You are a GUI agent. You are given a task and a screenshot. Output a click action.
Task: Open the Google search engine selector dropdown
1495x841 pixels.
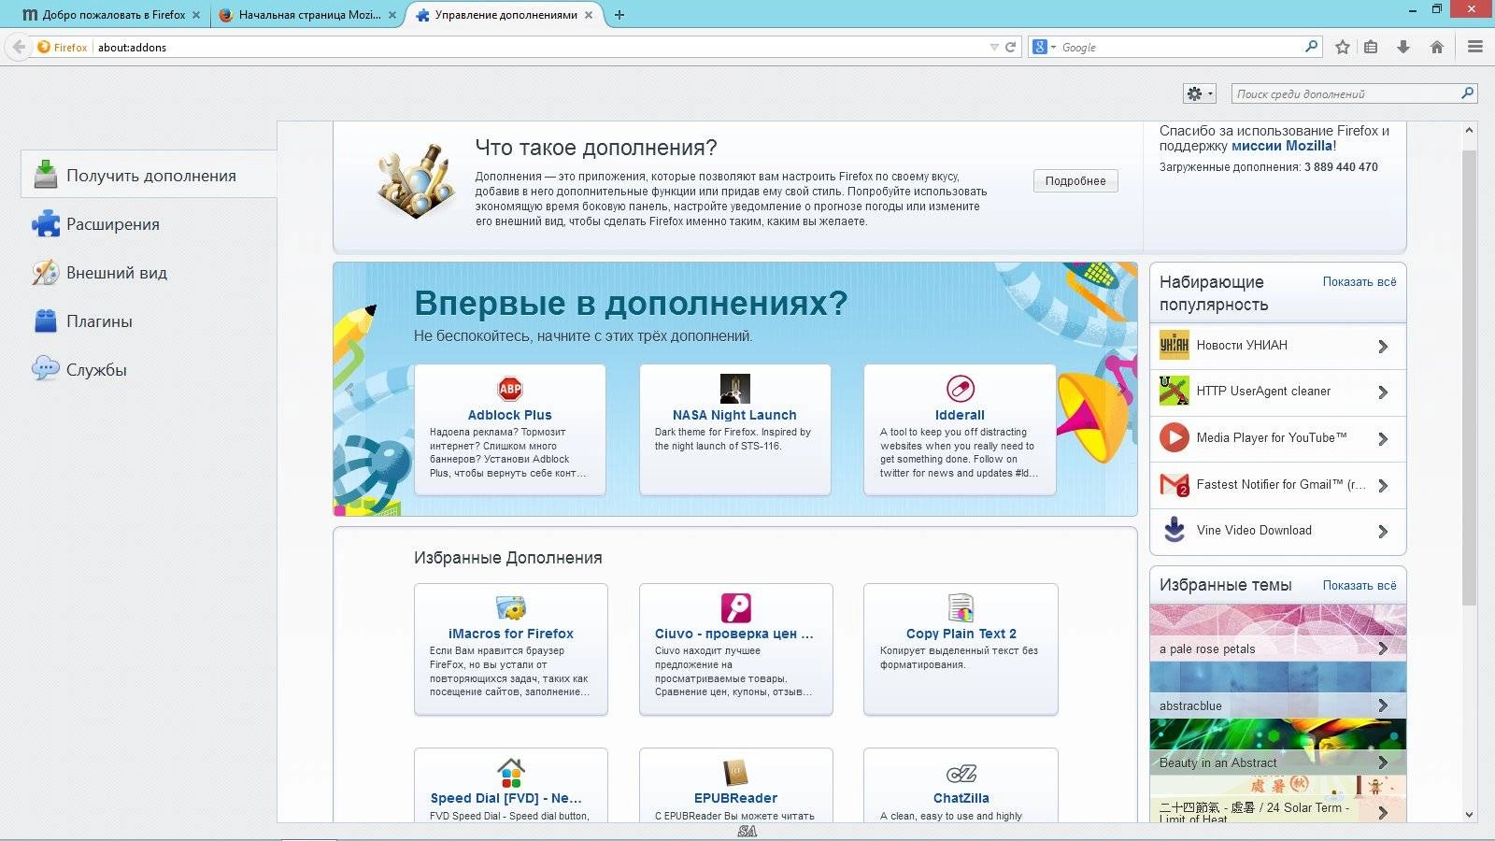click(x=1044, y=47)
